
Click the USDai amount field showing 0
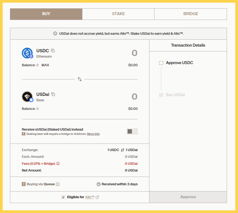tap(135, 97)
